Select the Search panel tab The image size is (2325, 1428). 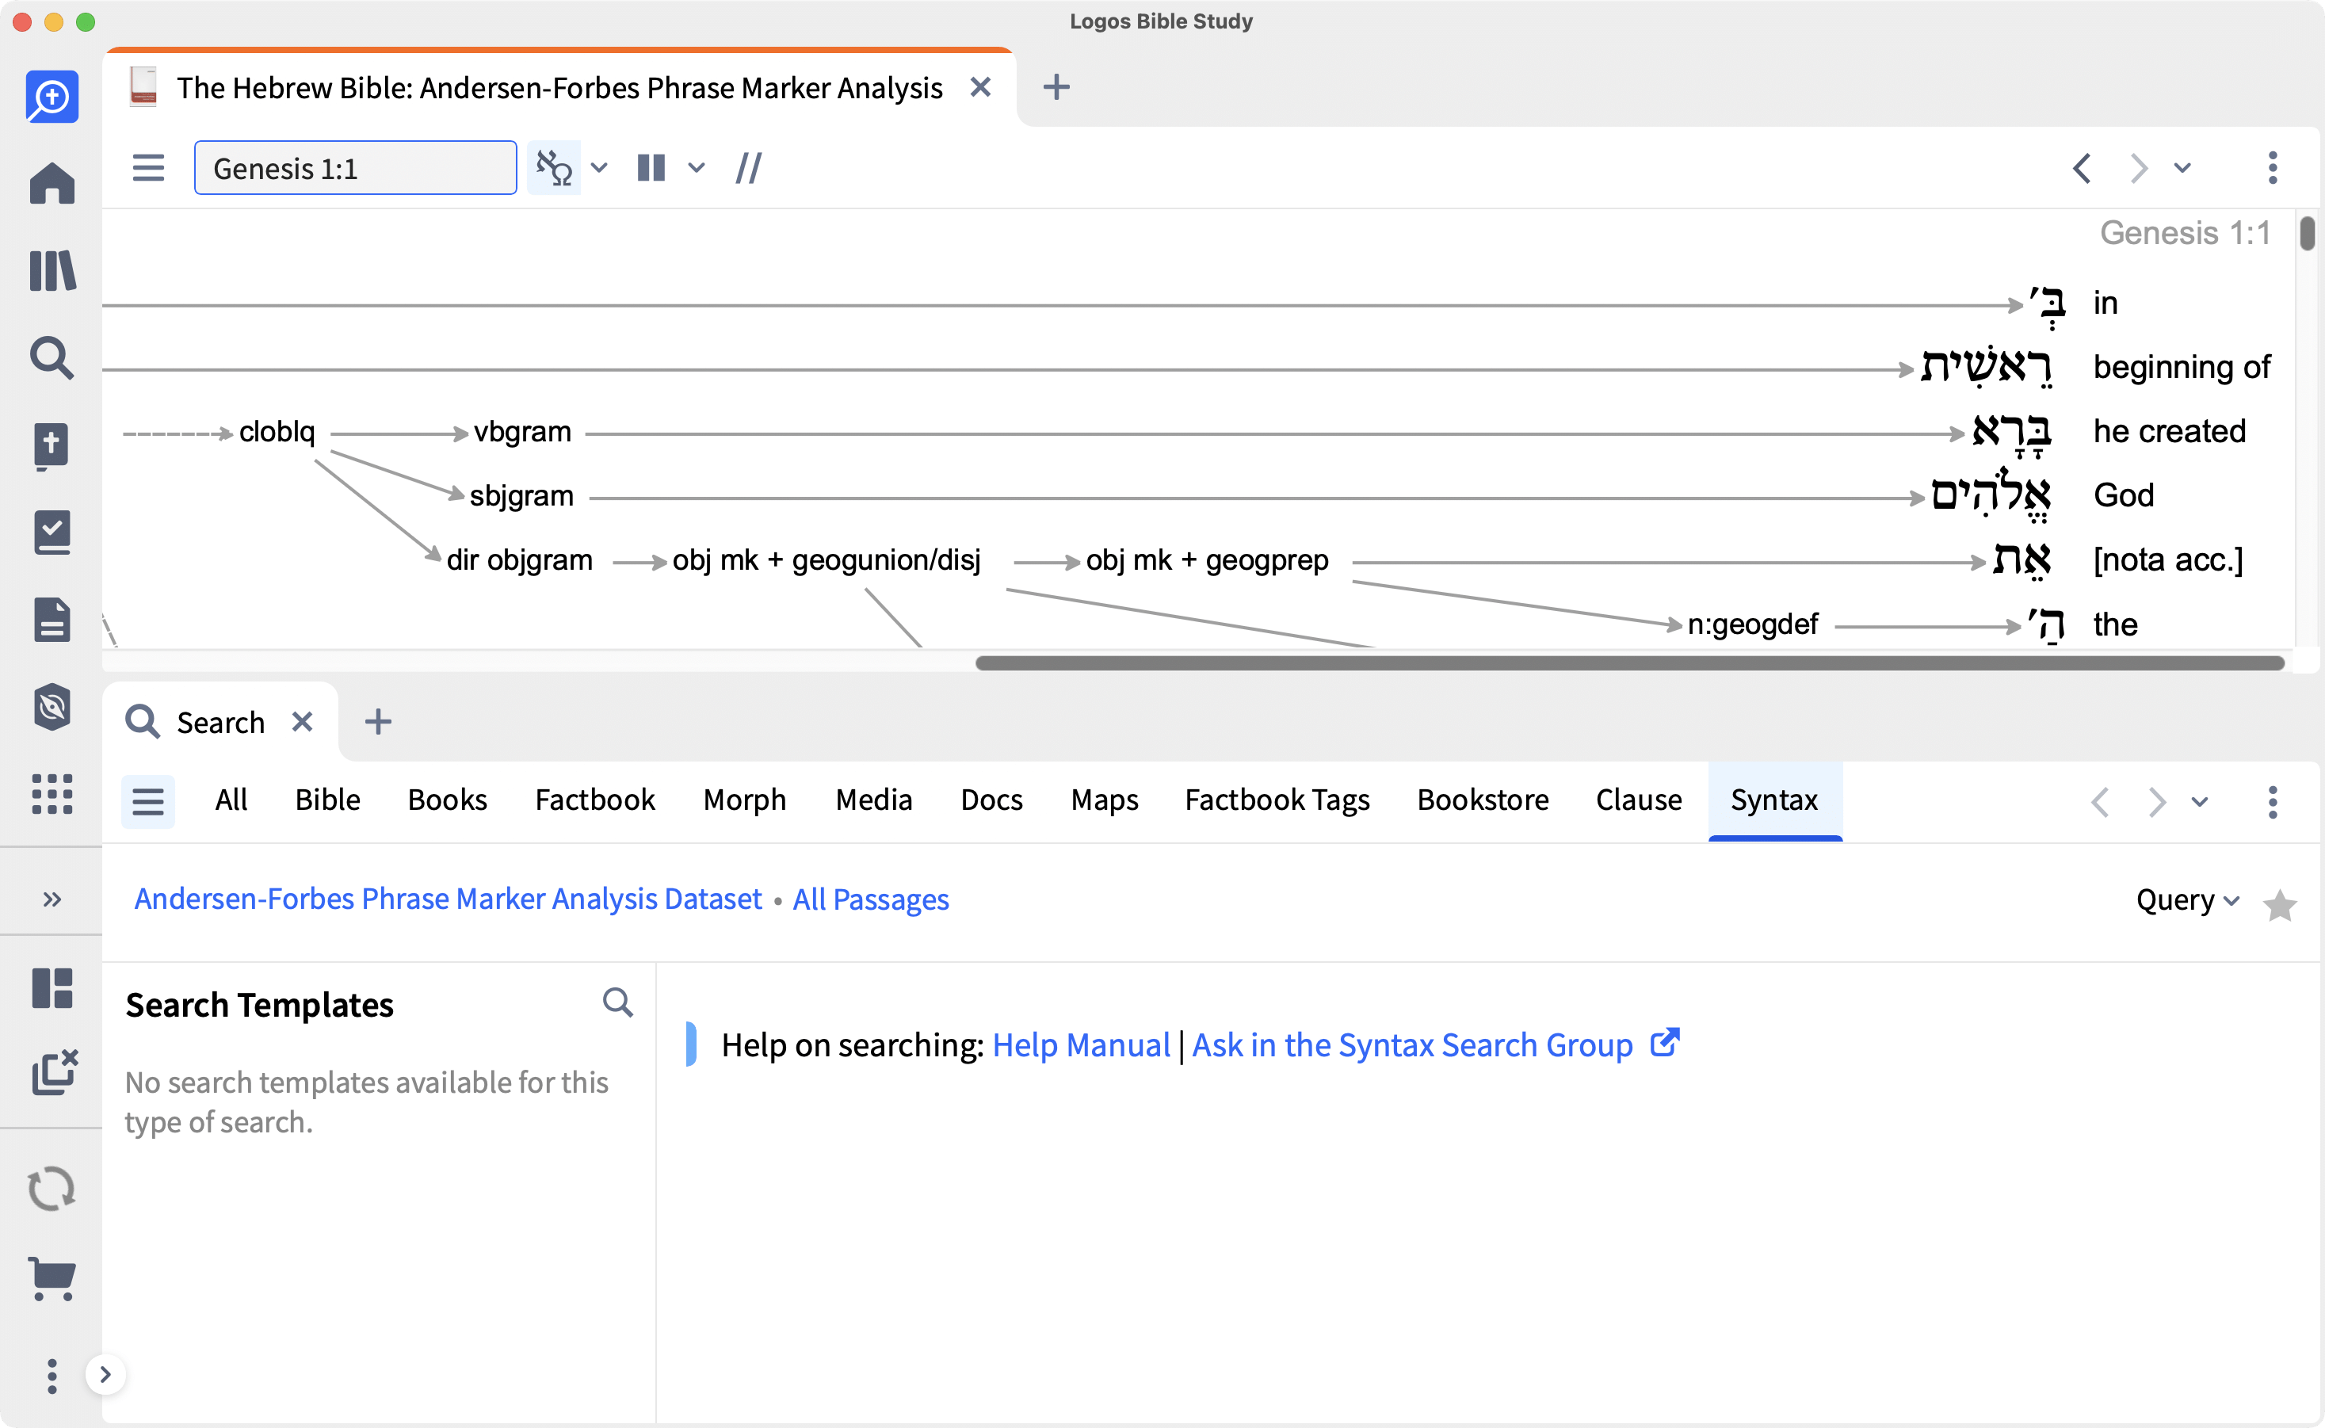[220, 723]
